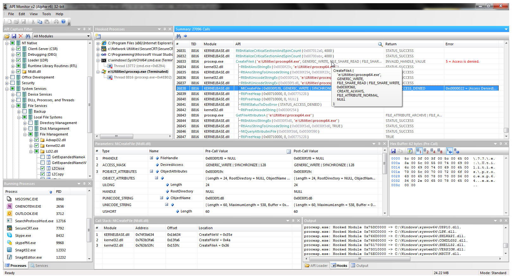Sort calls by the Module column header
Image resolution: width=512 pixels, height=277 pixels.
click(218, 44)
